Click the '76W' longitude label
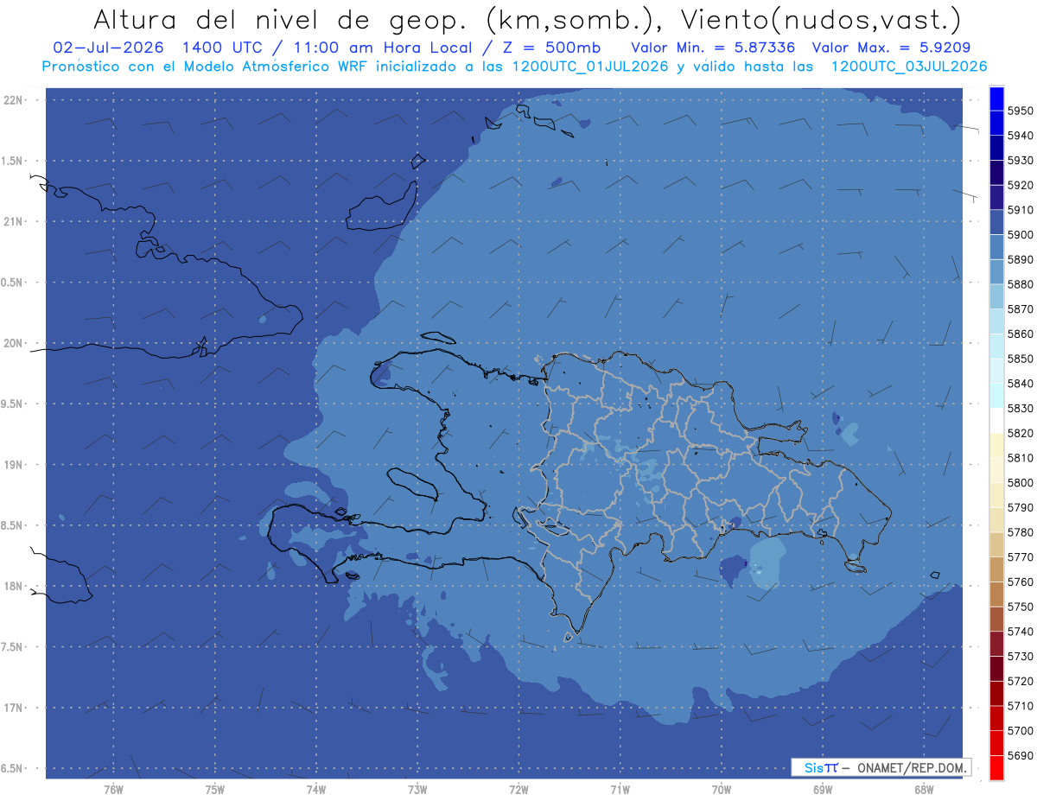Screen dimensions: 1037x801 pyautogui.click(x=113, y=789)
